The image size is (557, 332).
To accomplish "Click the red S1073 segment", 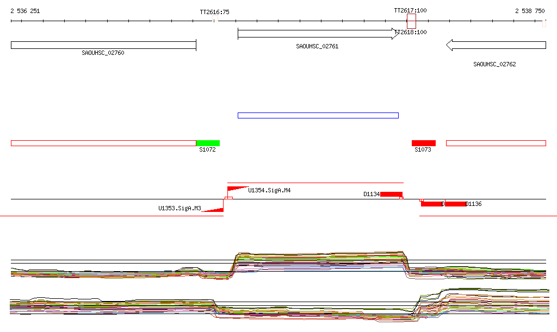I will 423,143.
